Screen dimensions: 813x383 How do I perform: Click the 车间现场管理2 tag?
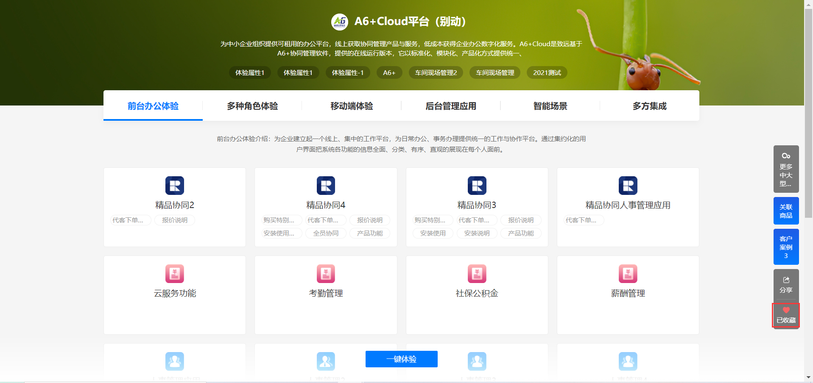point(436,73)
